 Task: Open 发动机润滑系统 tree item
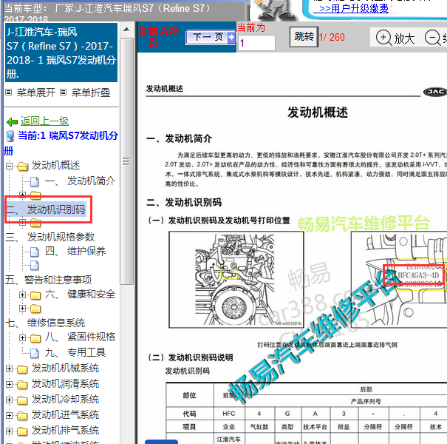point(65,384)
